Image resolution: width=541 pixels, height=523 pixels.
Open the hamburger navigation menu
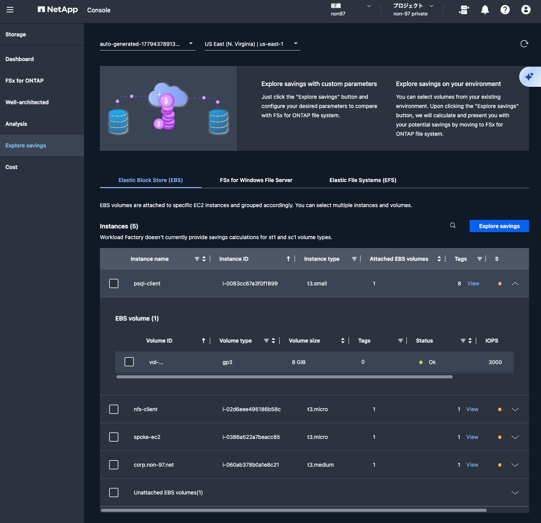(x=10, y=10)
